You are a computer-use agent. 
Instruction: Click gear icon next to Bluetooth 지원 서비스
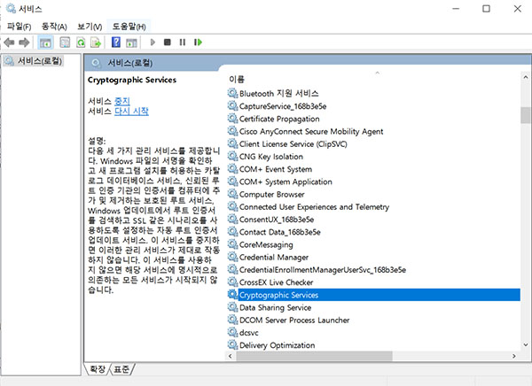(232, 93)
